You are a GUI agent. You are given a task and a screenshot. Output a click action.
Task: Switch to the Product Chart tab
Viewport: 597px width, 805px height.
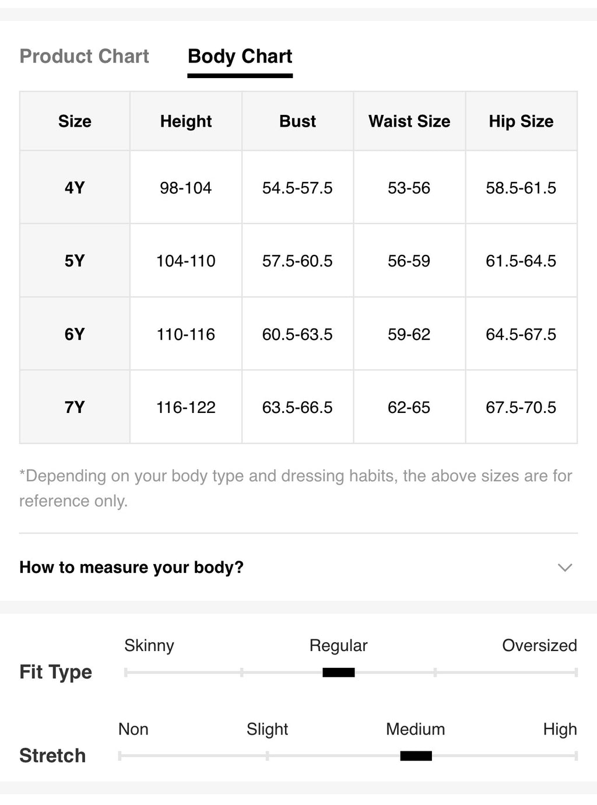pyautogui.click(x=84, y=56)
